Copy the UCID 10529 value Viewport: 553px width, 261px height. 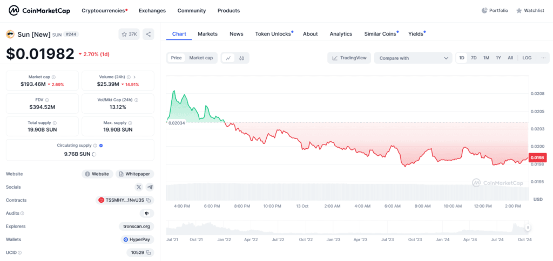pos(149,252)
